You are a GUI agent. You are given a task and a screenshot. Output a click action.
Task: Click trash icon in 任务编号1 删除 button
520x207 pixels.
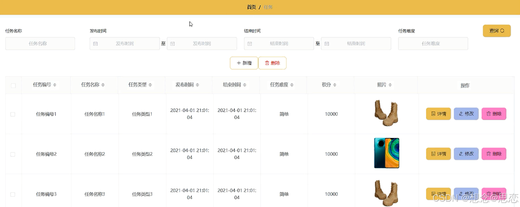click(x=489, y=114)
